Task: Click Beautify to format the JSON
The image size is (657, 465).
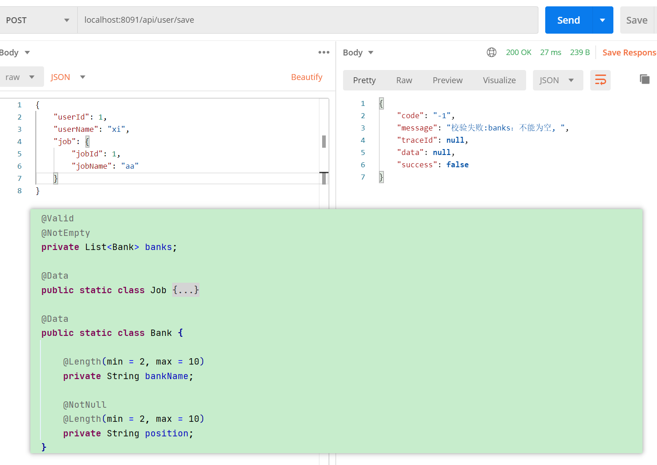Action: (x=307, y=77)
